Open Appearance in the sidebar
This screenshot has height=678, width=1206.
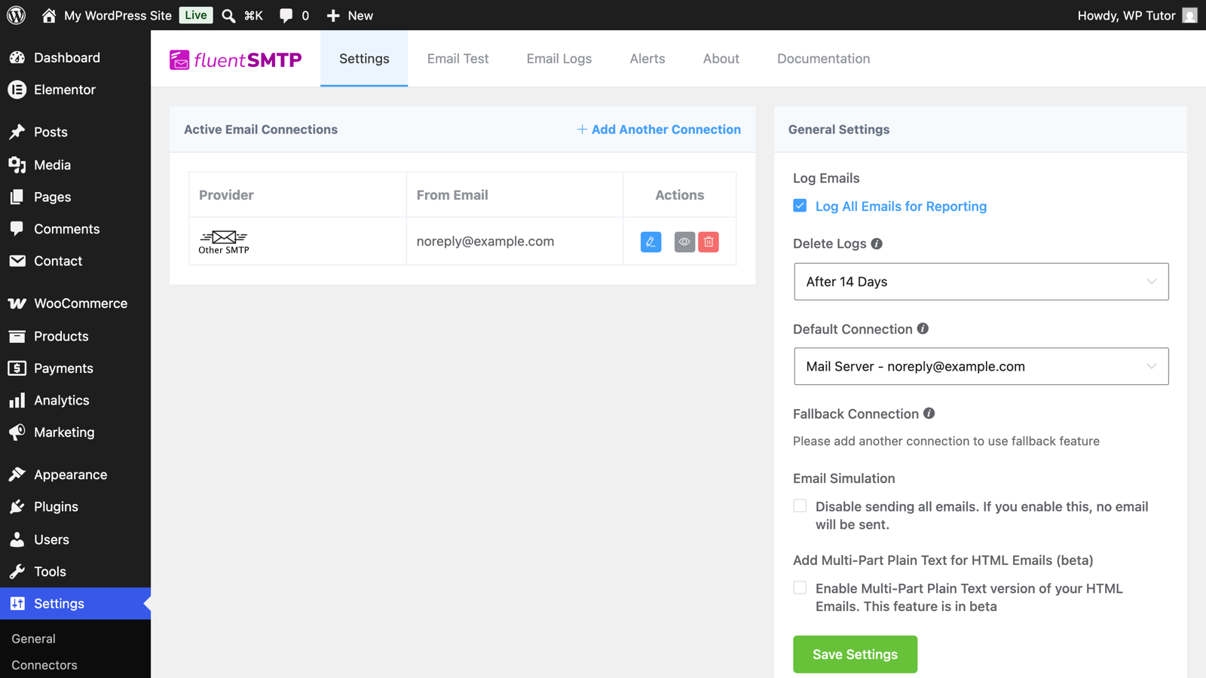tap(75, 475)
